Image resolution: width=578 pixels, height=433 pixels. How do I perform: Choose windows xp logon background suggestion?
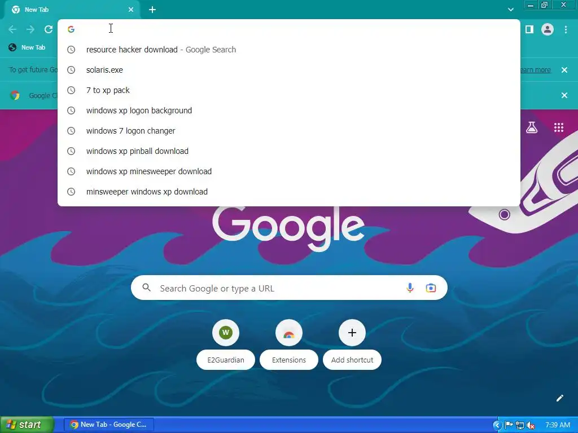point(289,111)
